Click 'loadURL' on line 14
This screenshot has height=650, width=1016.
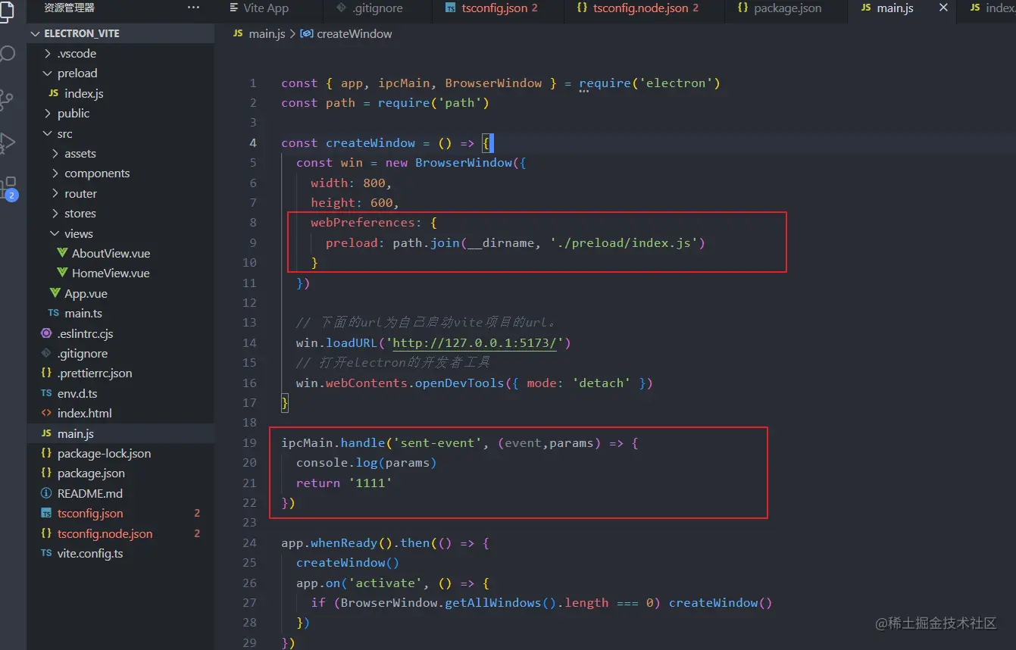[352, 343]
